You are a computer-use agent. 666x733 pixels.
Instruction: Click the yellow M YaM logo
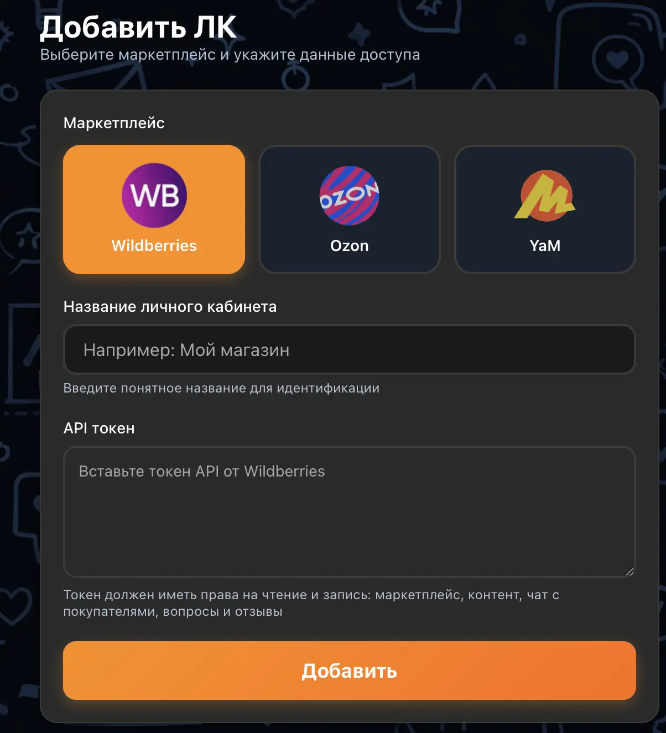click(545, 196)
